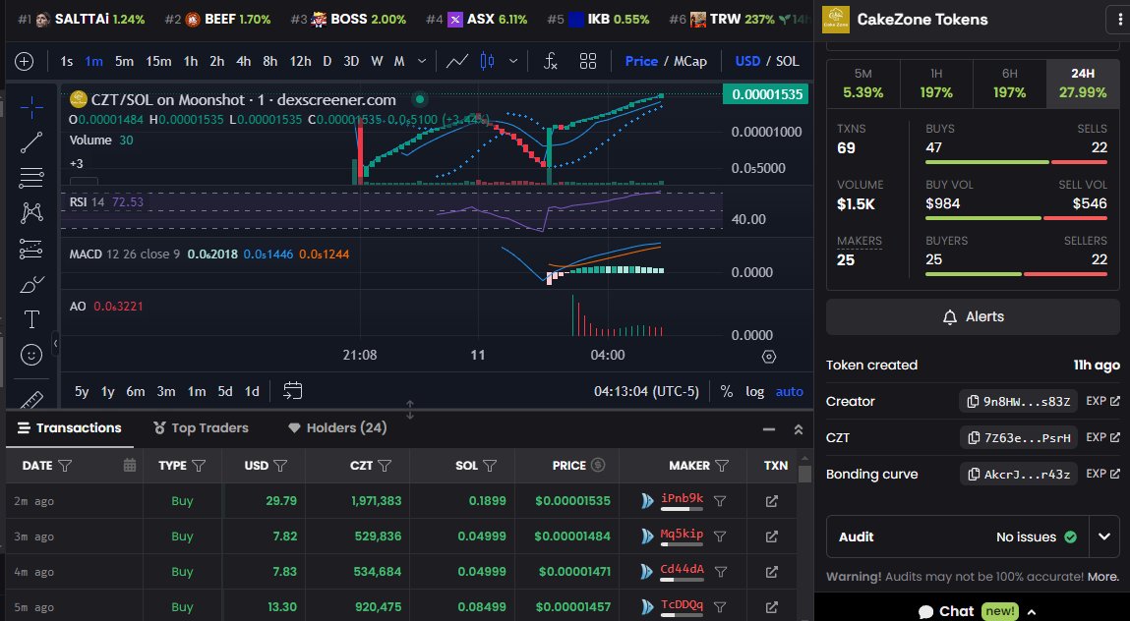Switch chart to MCap mode
Viewport: 1130px width, 621px height.
coord(689,61)
